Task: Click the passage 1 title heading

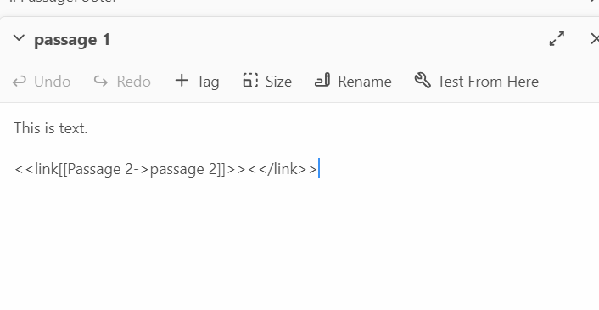Action: [x=72, y=39]
